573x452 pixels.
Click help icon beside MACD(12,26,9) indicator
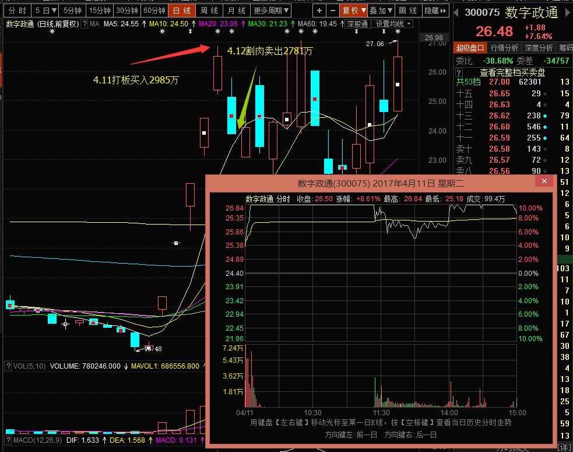(8, 440)
